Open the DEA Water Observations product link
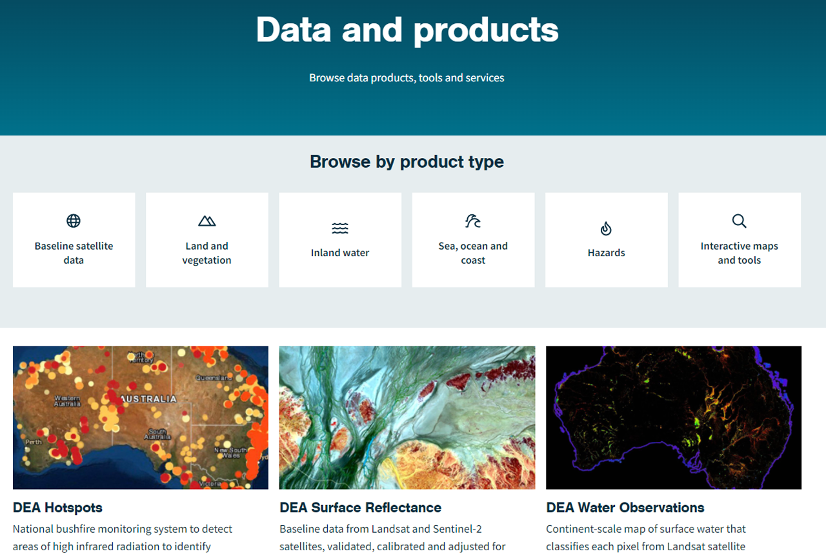 625,508
